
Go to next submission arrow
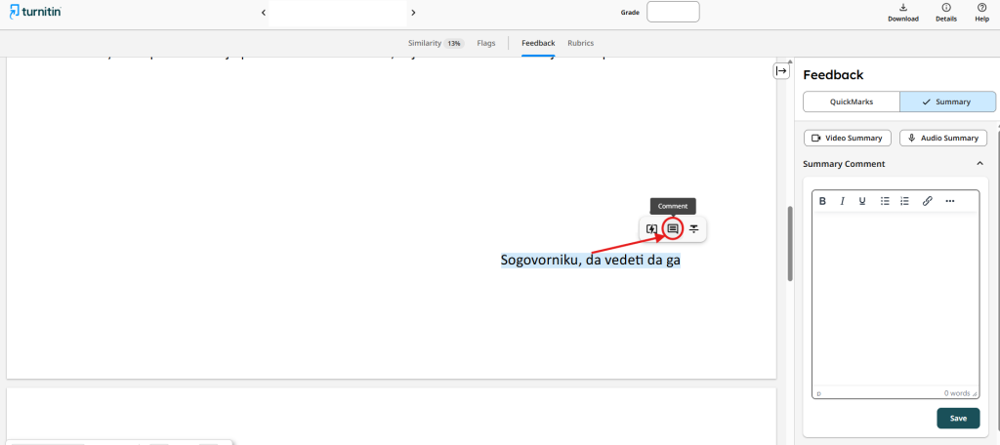click(x=413, y=12)
